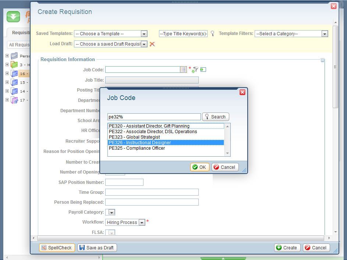Click the magnifier icon beside Title Keyword field
The height and width of the screenshot is (260, 347).
[x=212, y=33]
